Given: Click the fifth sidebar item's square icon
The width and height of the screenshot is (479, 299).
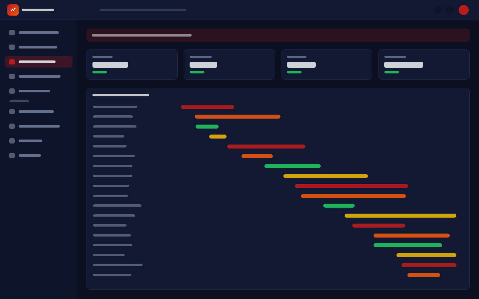Looking at the screenshot, I should point(12,91).
